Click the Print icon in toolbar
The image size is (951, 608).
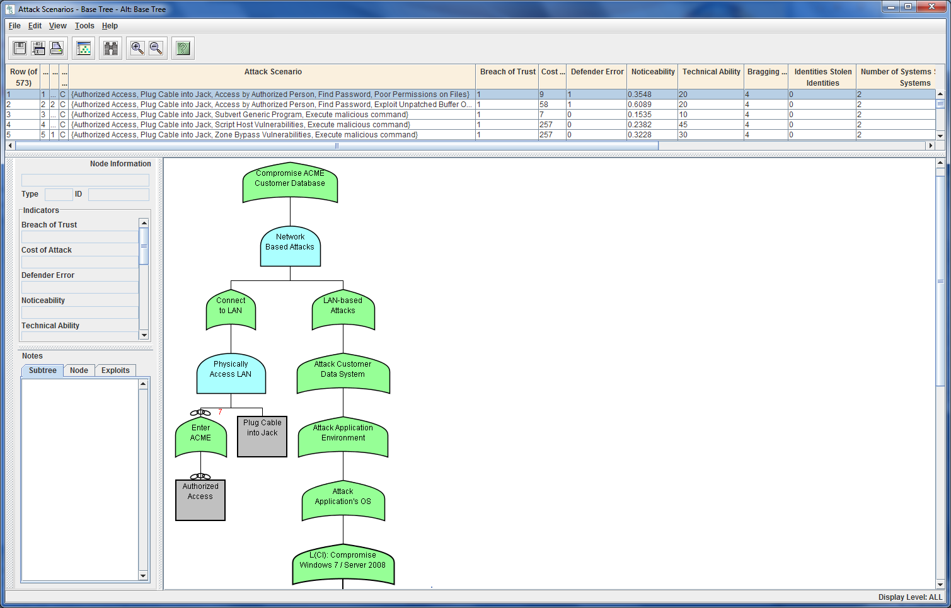coord(57,48)
